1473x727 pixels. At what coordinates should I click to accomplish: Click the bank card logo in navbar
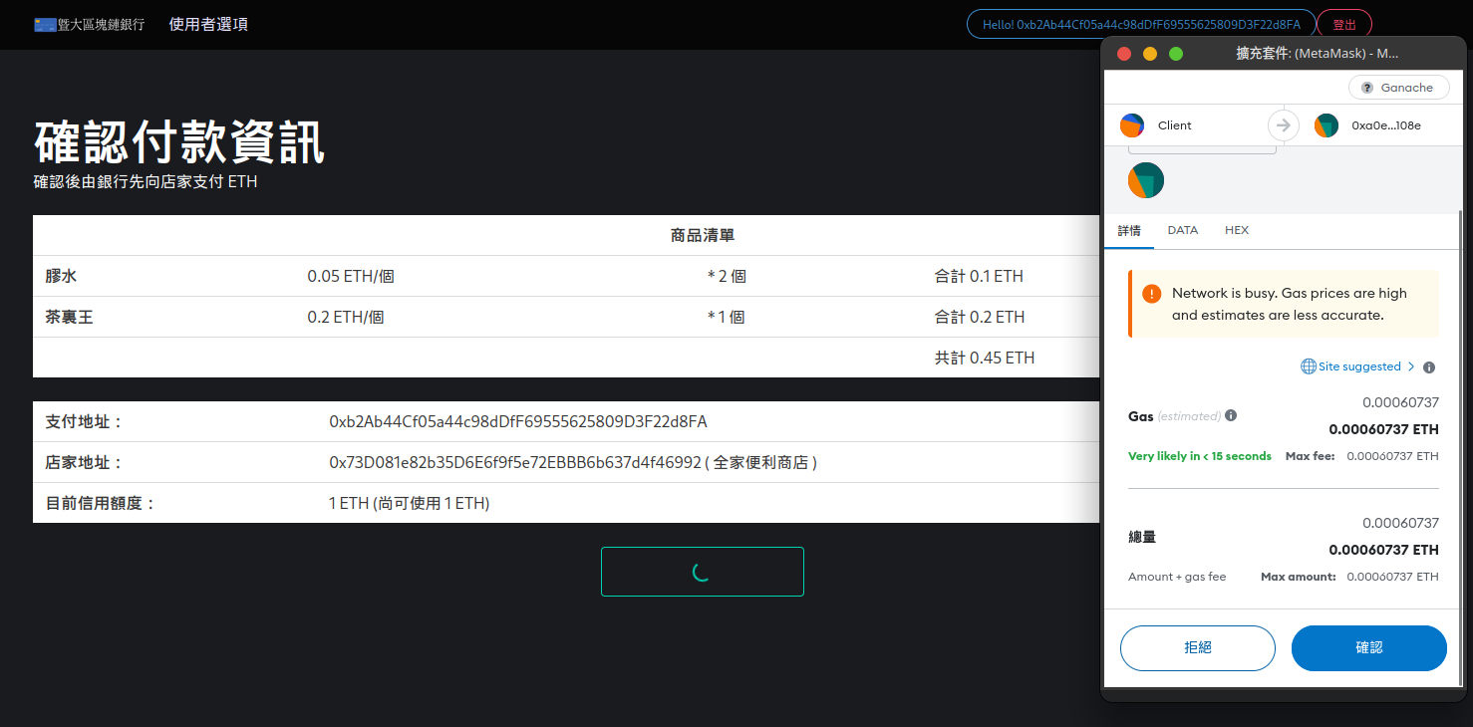coord(45,24)
